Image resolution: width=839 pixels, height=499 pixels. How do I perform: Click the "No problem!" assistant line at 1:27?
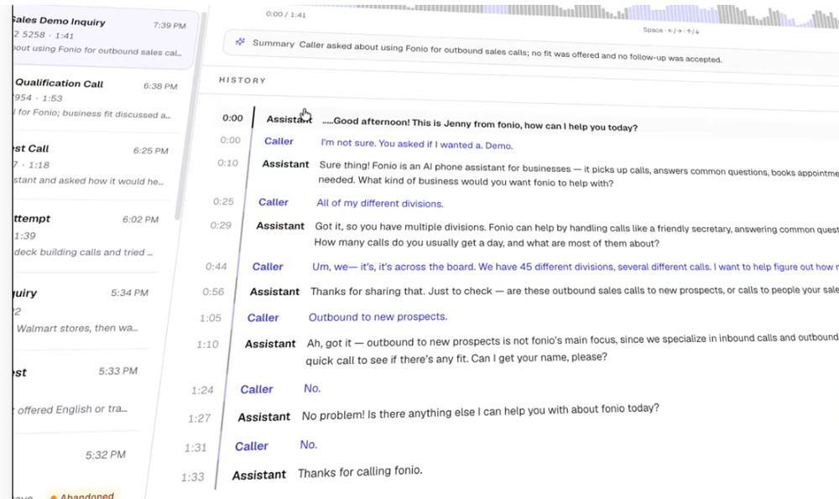click(x=480, y=412)
